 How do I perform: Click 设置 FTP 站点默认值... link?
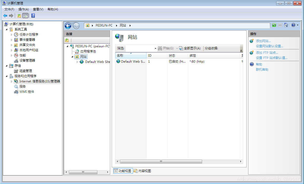point(272,58)
